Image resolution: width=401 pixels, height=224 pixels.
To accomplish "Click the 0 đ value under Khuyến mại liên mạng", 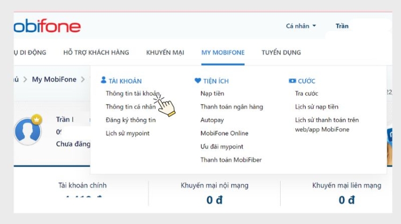I will (347, 200).
